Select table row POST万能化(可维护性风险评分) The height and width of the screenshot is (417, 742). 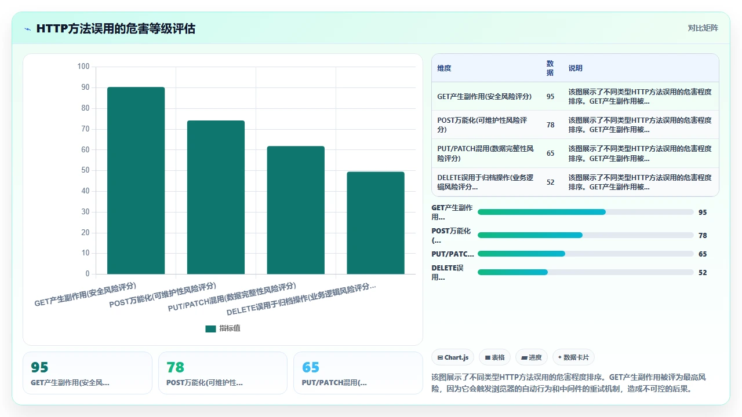575,125
